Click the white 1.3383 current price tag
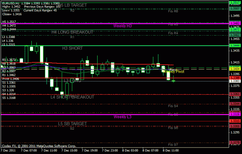Viewport: 242px width, 154px height. [235, 81]
